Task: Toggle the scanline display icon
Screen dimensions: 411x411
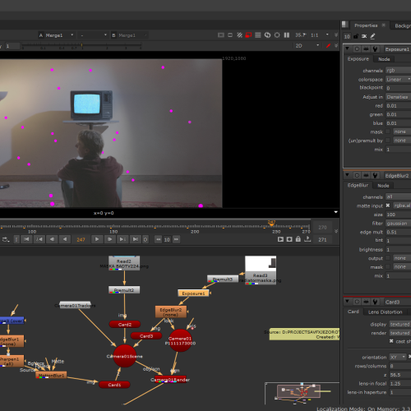Action: 258,35
